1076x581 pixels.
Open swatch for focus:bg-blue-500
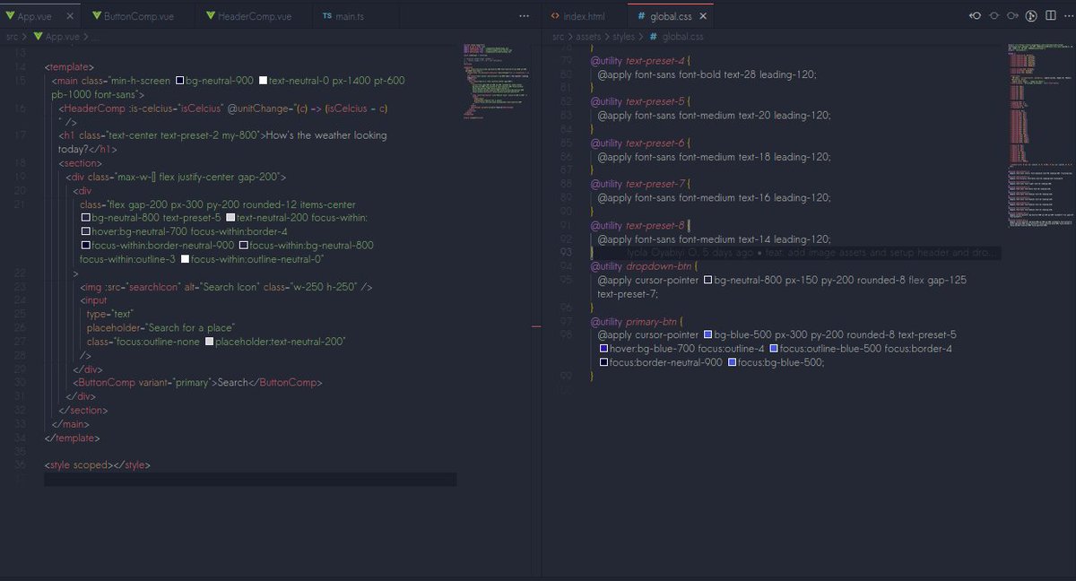(x=732, y=362)
